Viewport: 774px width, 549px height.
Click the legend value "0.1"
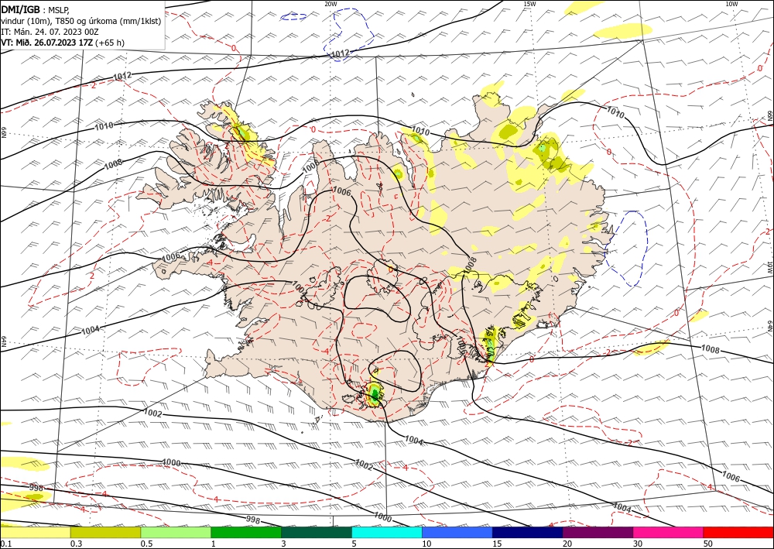[x=6, y=544]
